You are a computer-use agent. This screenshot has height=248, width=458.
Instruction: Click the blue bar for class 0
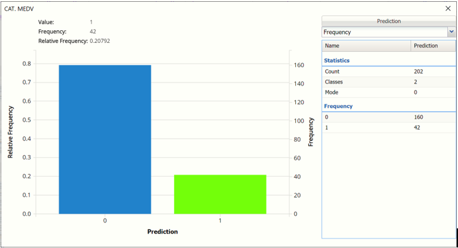coord(105,139)
